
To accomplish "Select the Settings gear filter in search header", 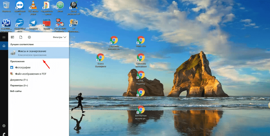I will tap(29, 37).
